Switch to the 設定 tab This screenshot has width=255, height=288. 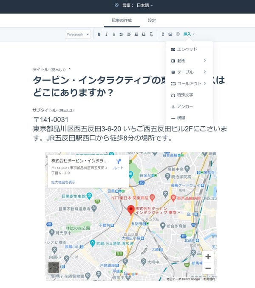[x=152, y=20]
